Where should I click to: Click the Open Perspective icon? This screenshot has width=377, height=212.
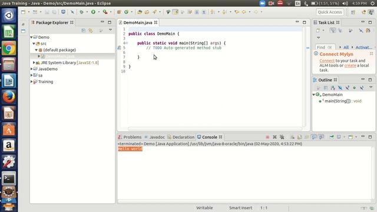pos(353,12)
